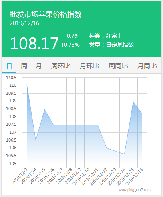Click the 种类：红富士 label
This screenshot has height=197, width=163.
[106, 36]
